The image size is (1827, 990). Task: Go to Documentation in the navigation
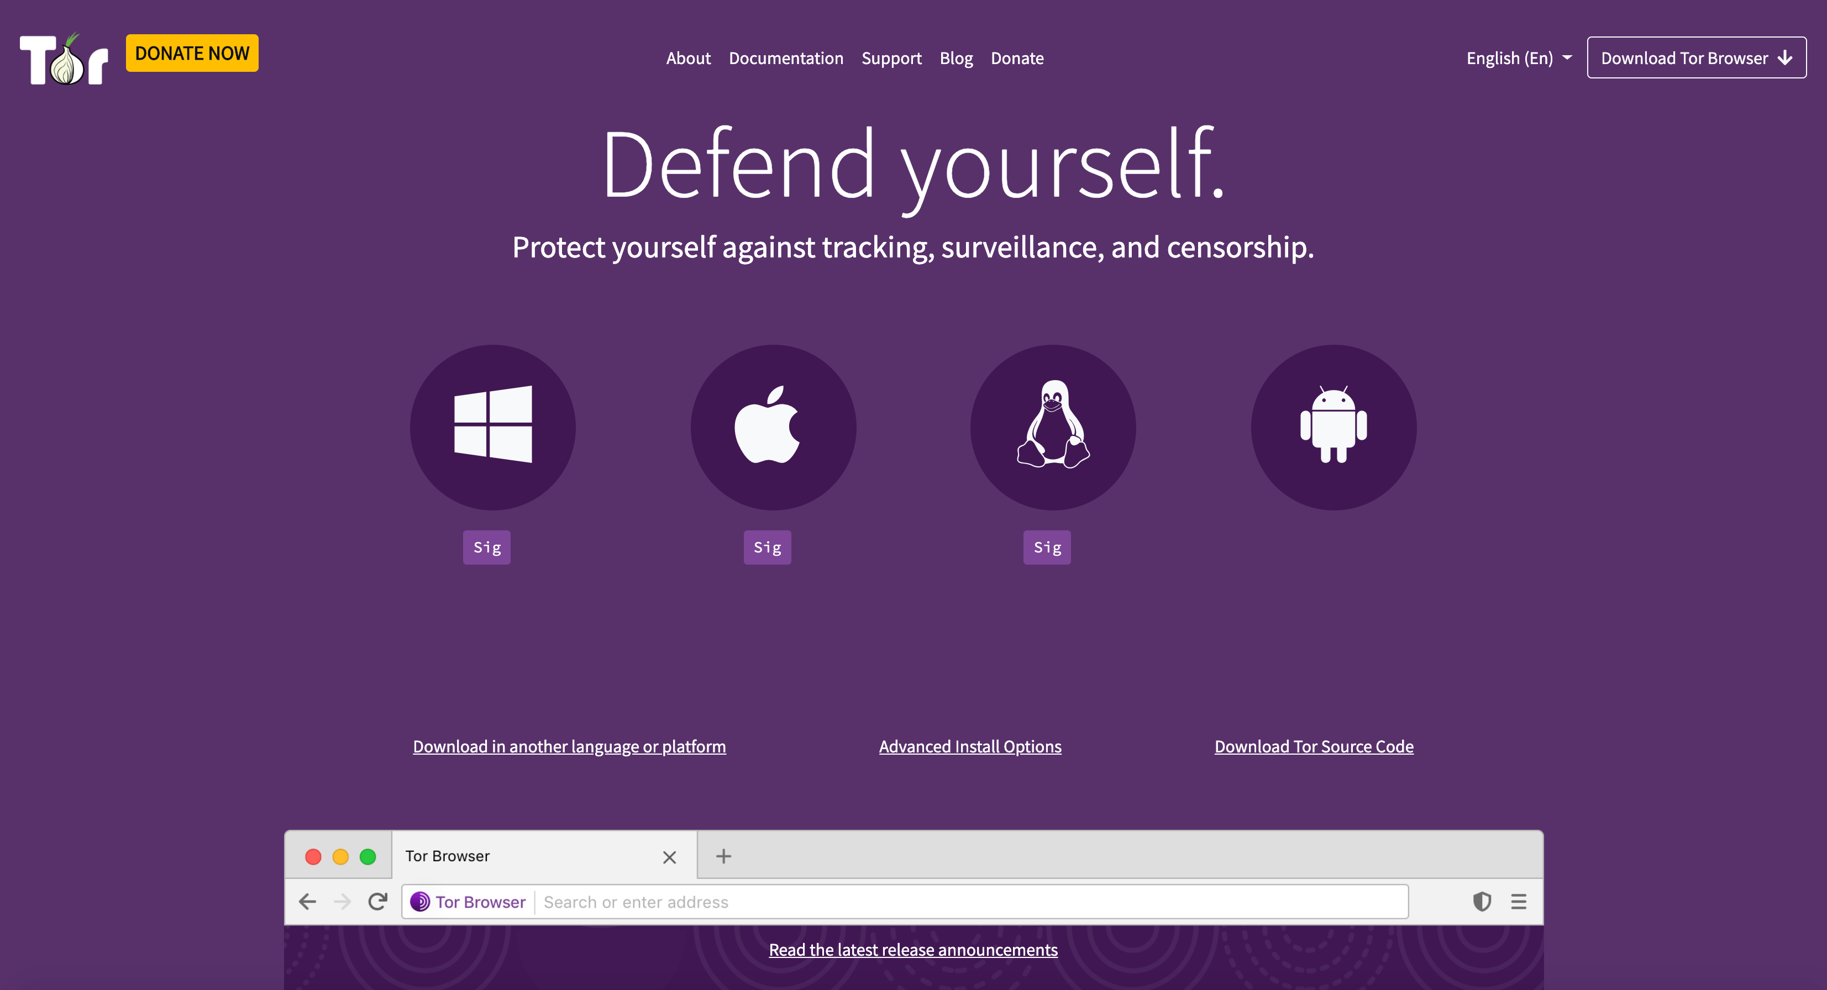tap(786, 58)
